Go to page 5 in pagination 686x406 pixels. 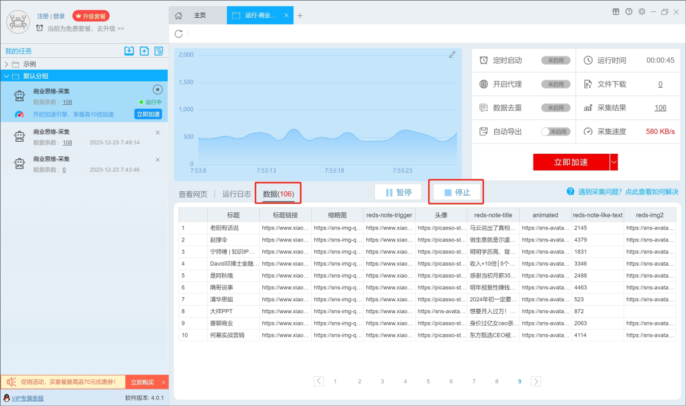click(428, 381)
